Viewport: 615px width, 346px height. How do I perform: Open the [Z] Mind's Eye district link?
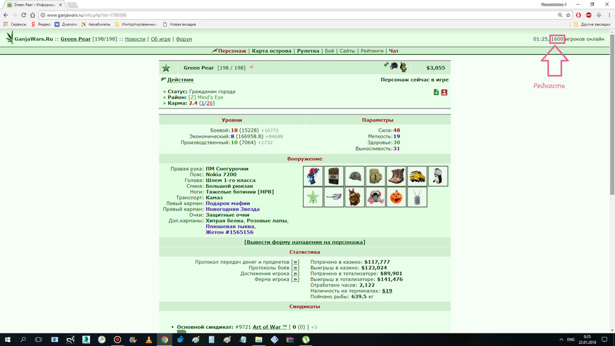206,97
